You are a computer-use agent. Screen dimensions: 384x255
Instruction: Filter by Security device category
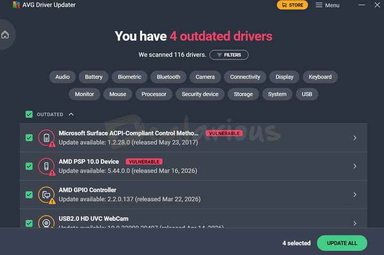pos(200,94)
